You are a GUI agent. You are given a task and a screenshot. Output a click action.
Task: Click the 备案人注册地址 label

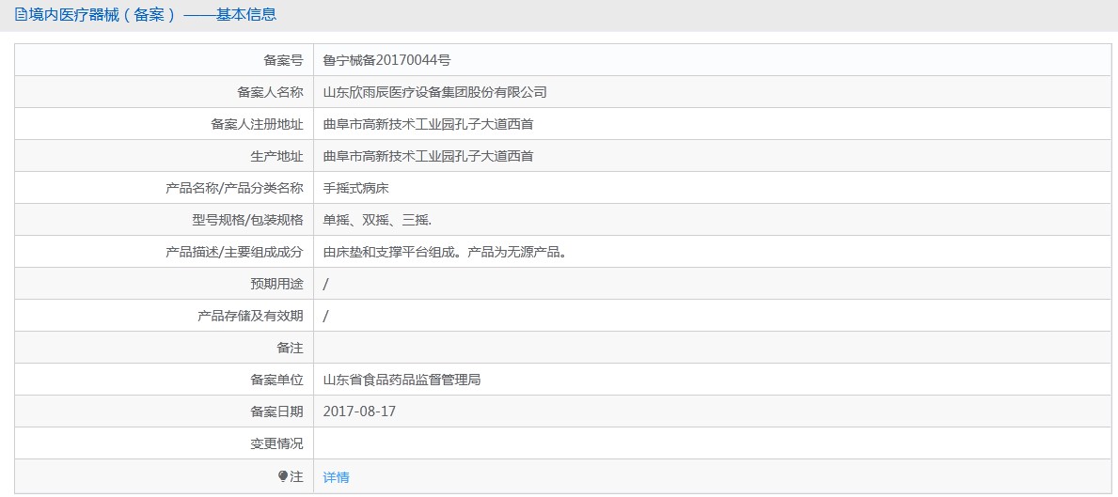click(x=258, y=125)
